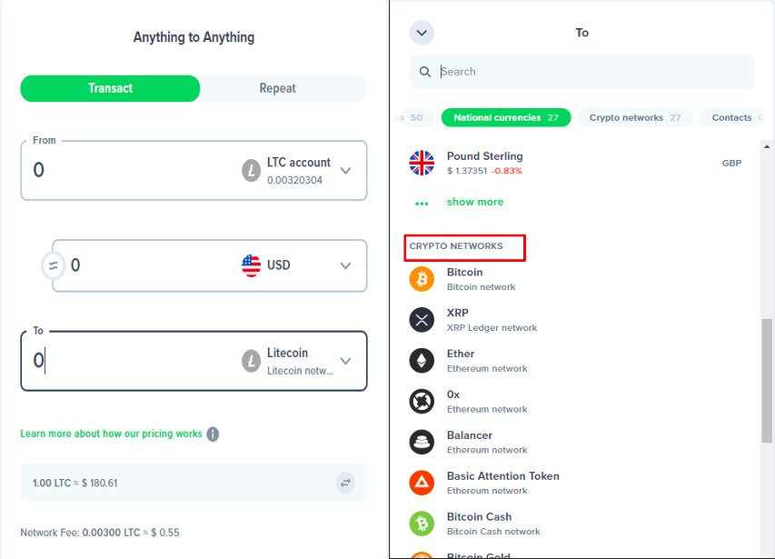Click the Pound Sterling flag icon
Screen dimensions: 775x559
coord(422,163)
